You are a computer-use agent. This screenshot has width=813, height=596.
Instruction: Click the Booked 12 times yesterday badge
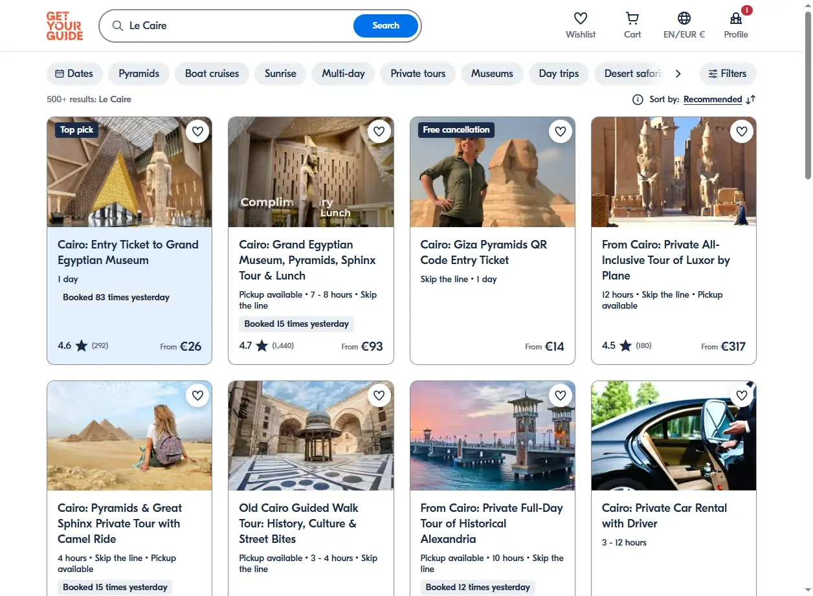[478, 588]
